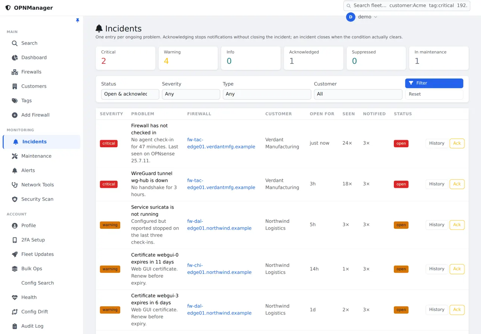Click the fleet search input field

coord(407,6)
